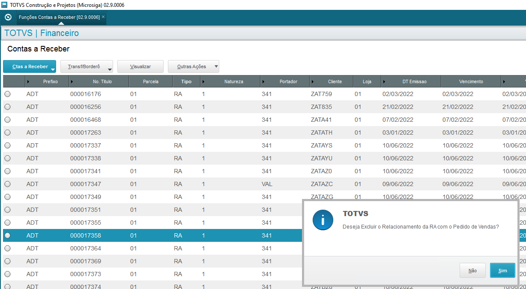The width and height of the screenshot is (526, 289).
Task: Click the DT Emissao cell 21/02/2022
Action: pos(398,107)
